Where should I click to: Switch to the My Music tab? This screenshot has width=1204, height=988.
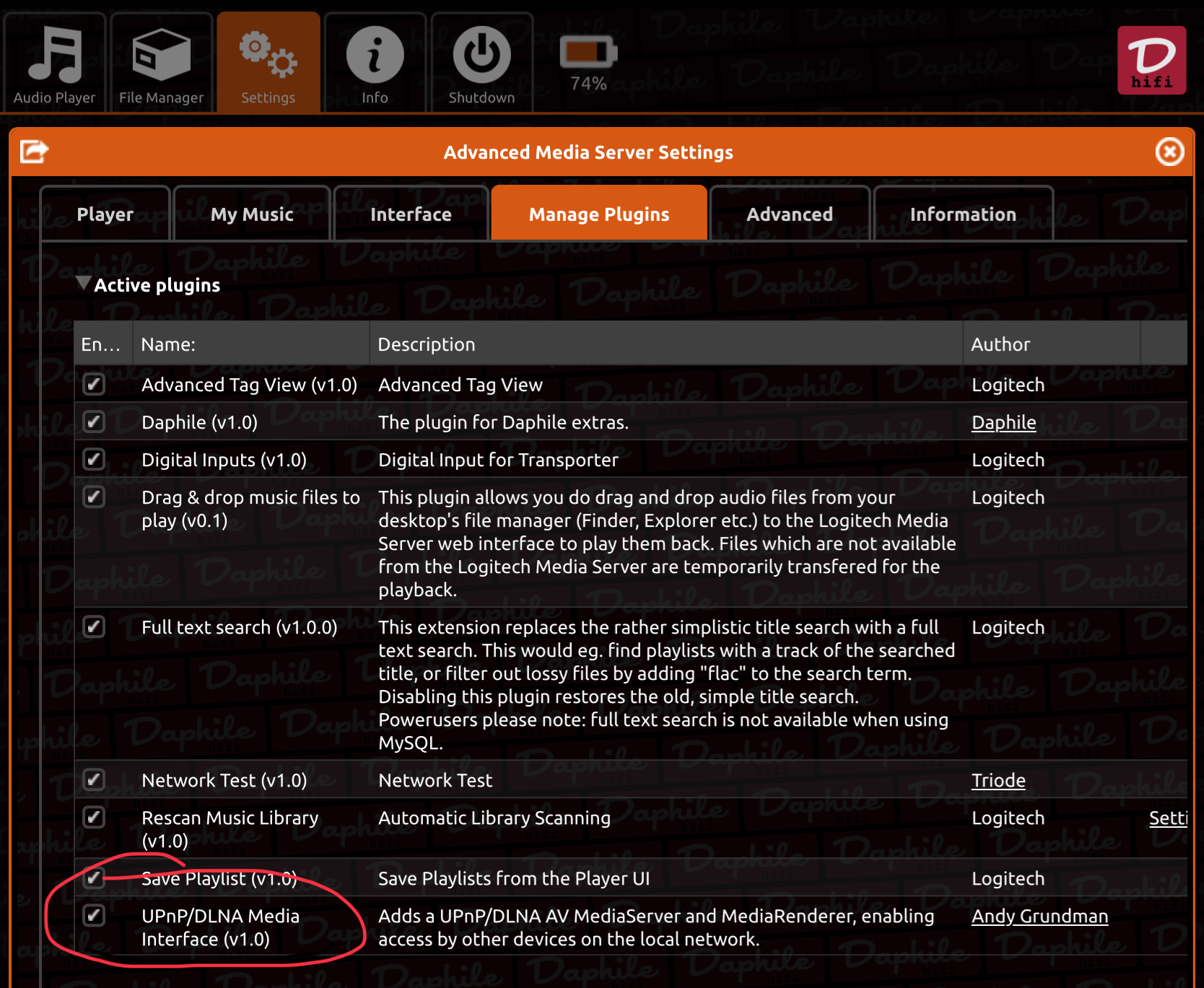(x=252, y=214)
